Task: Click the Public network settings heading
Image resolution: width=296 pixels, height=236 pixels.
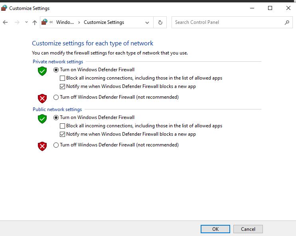Action: (x=57, y=109)
